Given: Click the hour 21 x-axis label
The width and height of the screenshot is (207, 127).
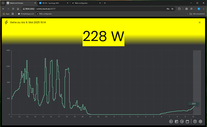Looking at the screenshot, I should pos(90,117).
